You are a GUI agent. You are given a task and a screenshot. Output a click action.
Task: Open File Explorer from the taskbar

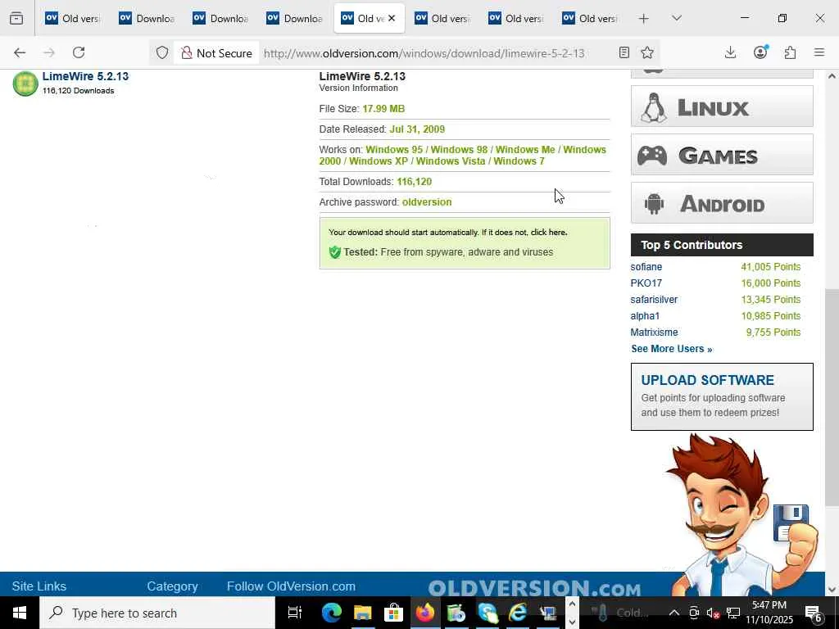[362, 613]
